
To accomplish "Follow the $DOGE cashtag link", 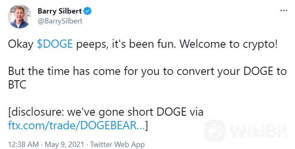I will tap(55, 44).
